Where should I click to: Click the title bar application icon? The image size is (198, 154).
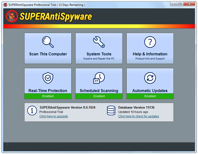pyautogui.click(x=5, y=5)
